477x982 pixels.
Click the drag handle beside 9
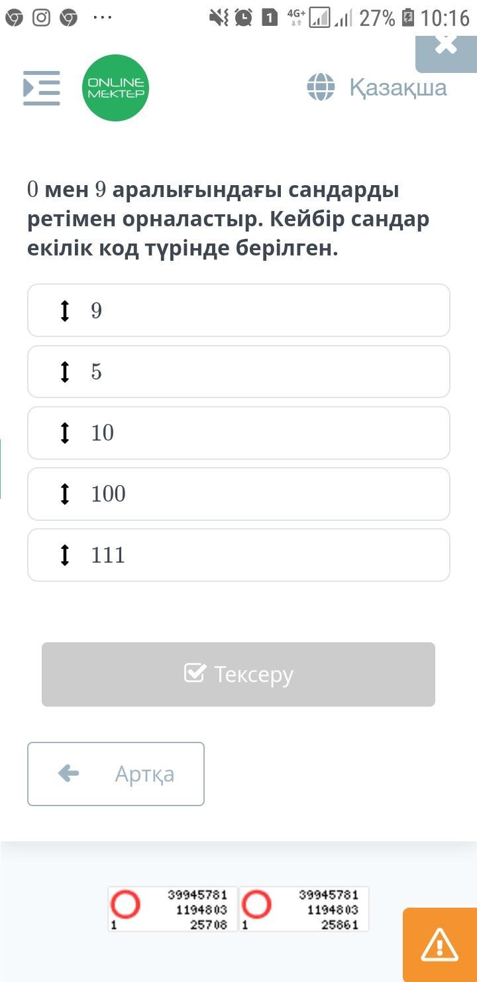[x=65, y=311]
